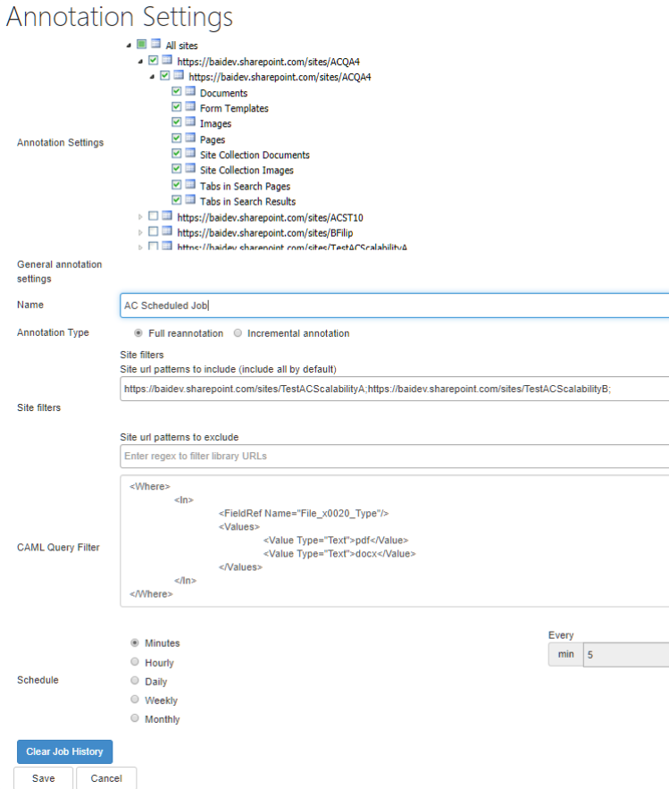Image resolution: width=669 pixels, height=789 pixels.
Task: Click the site icon next to All sites
Action: (155, 44)
